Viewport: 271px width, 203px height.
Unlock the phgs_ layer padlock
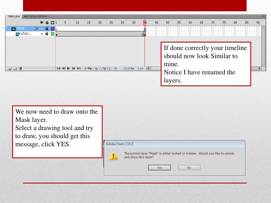point(47,34)
